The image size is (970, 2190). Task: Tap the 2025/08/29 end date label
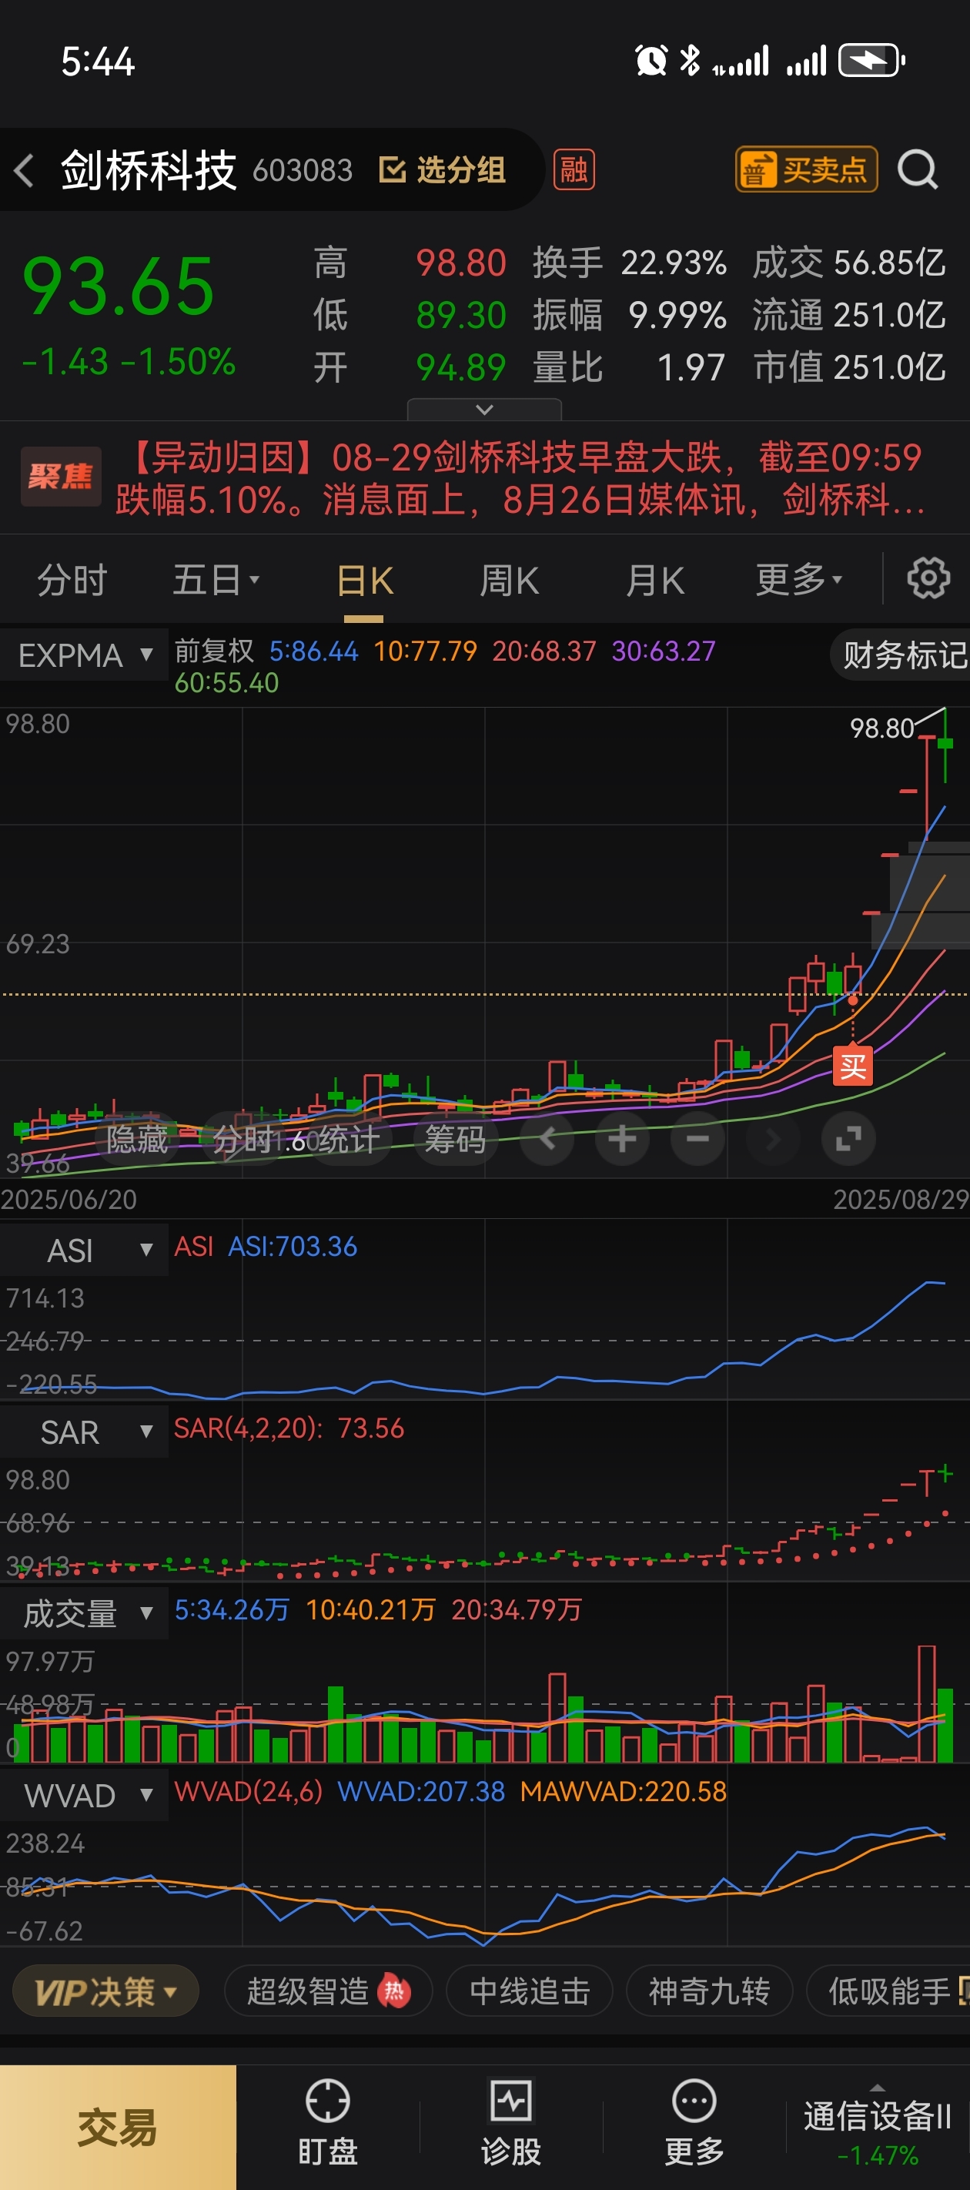click(901, 1200)
